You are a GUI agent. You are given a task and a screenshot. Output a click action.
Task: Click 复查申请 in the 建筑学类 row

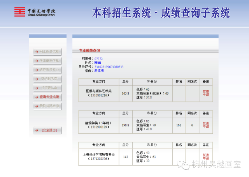pos(206,125)
